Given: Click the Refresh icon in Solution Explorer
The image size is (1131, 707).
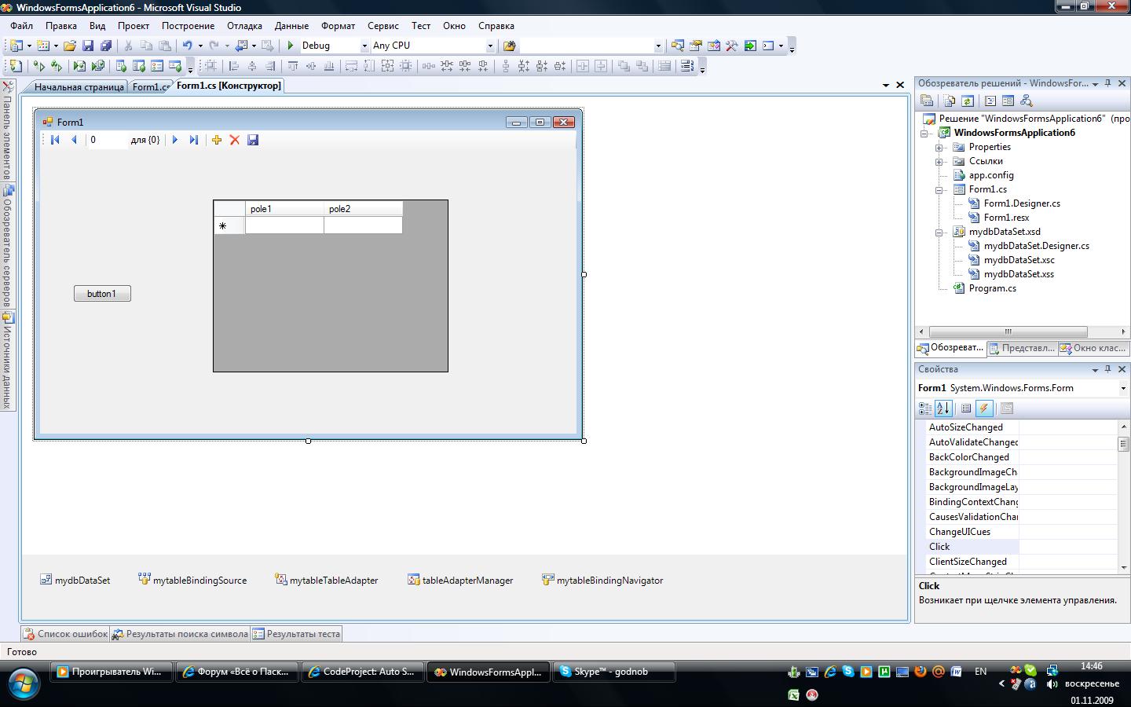Looking at the screenshot, I should point(968,101).
